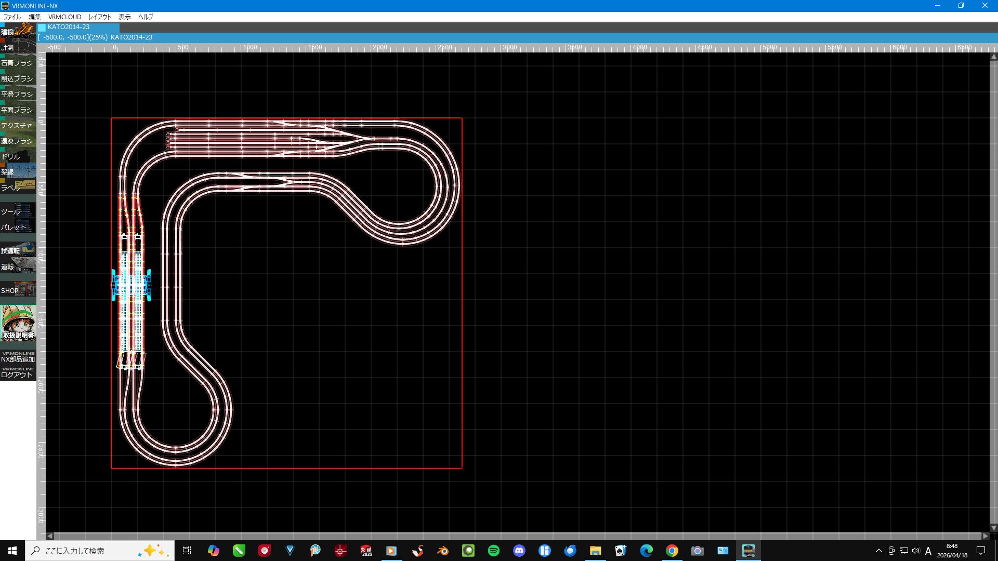Switch to the KATO2014-23 layout tab
The width and height of the screenshot is (998, 561).
[78, 27]
